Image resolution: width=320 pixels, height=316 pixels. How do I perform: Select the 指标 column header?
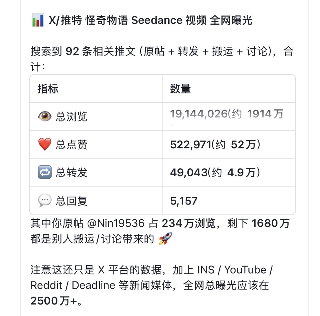(x=48, y=89)
